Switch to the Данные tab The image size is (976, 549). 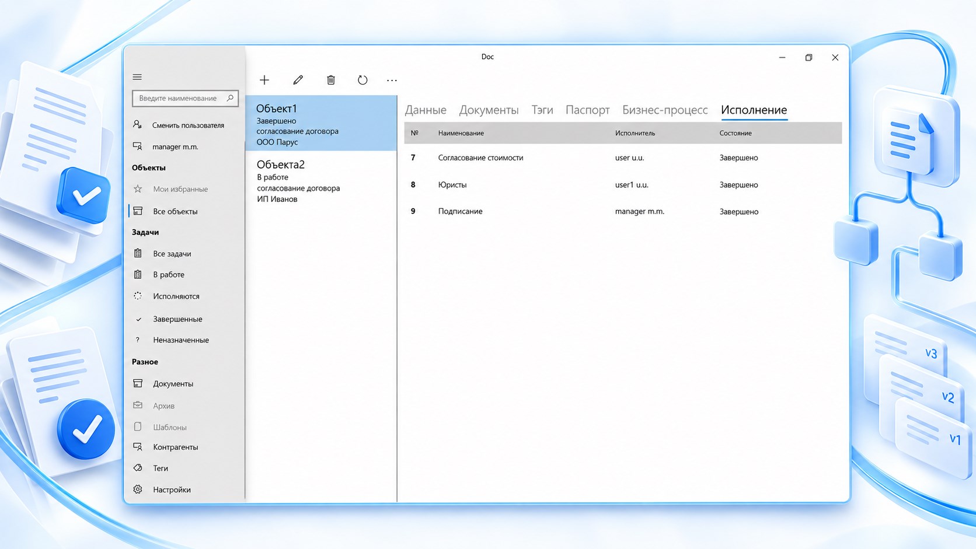point(426,110)
